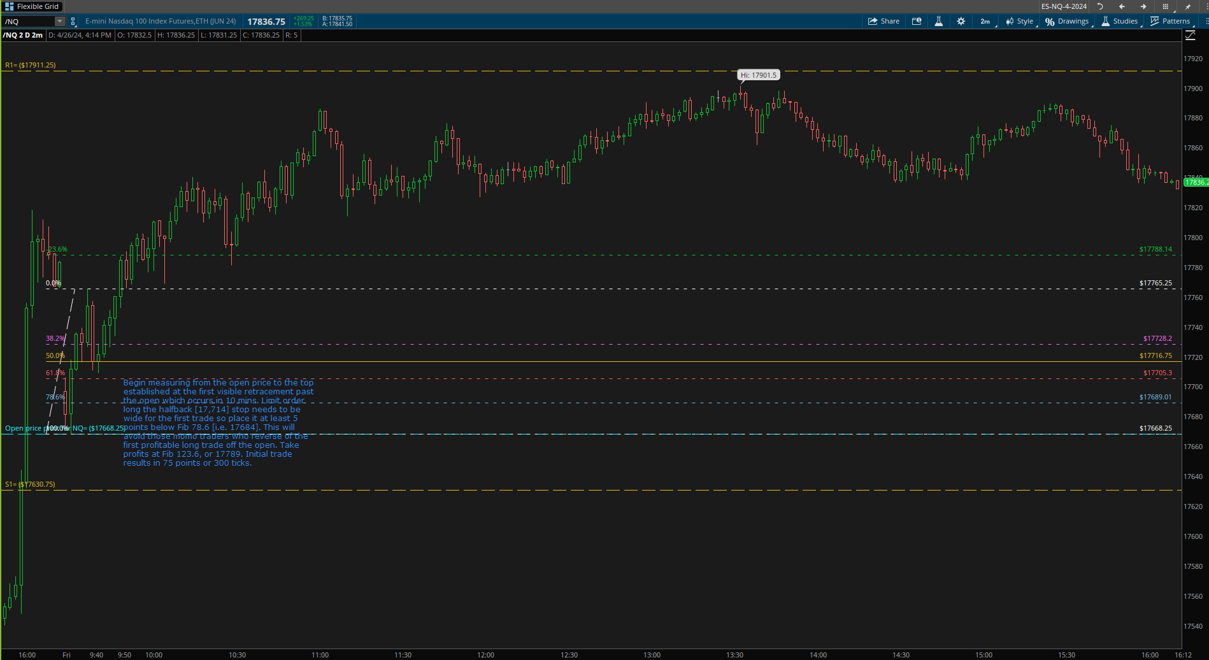Expand the Studies dropdown

1120,21
